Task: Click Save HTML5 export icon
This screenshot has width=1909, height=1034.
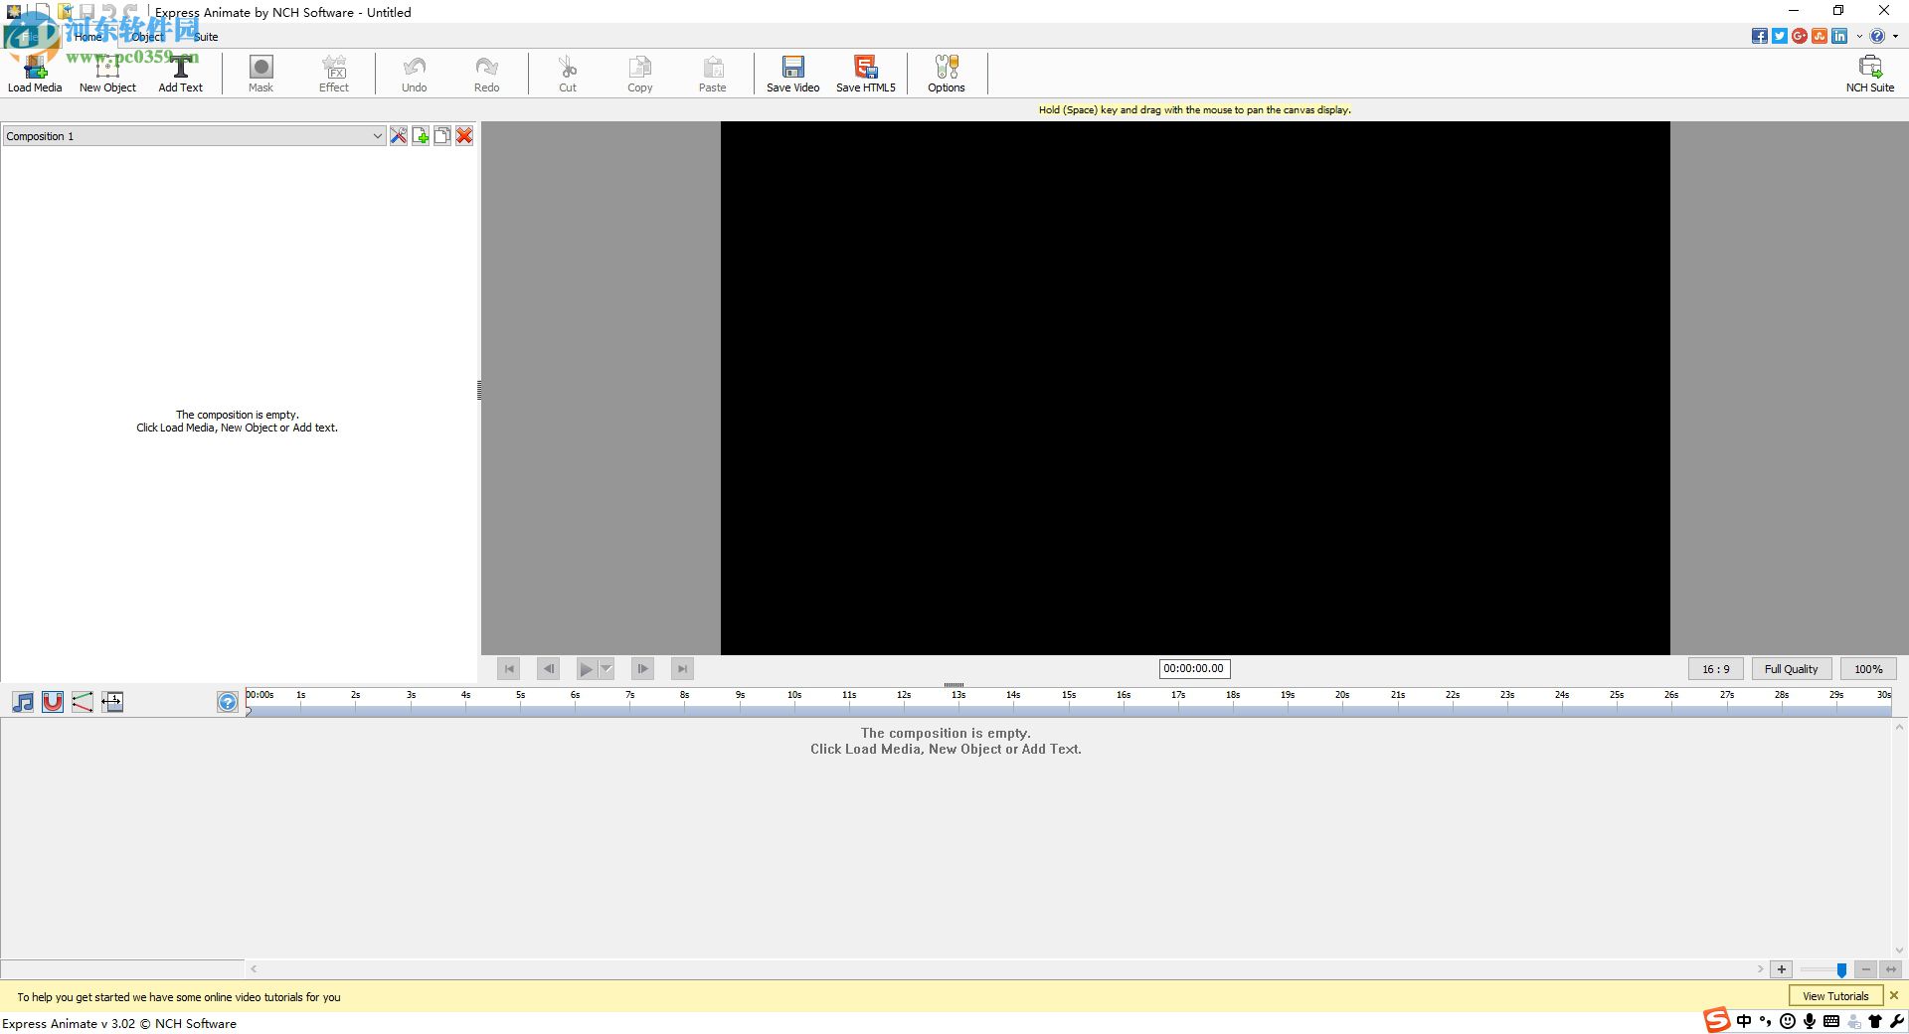Action: click(866, 74)
